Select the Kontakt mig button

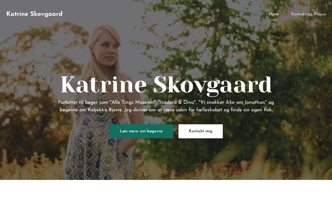point(200,131)
